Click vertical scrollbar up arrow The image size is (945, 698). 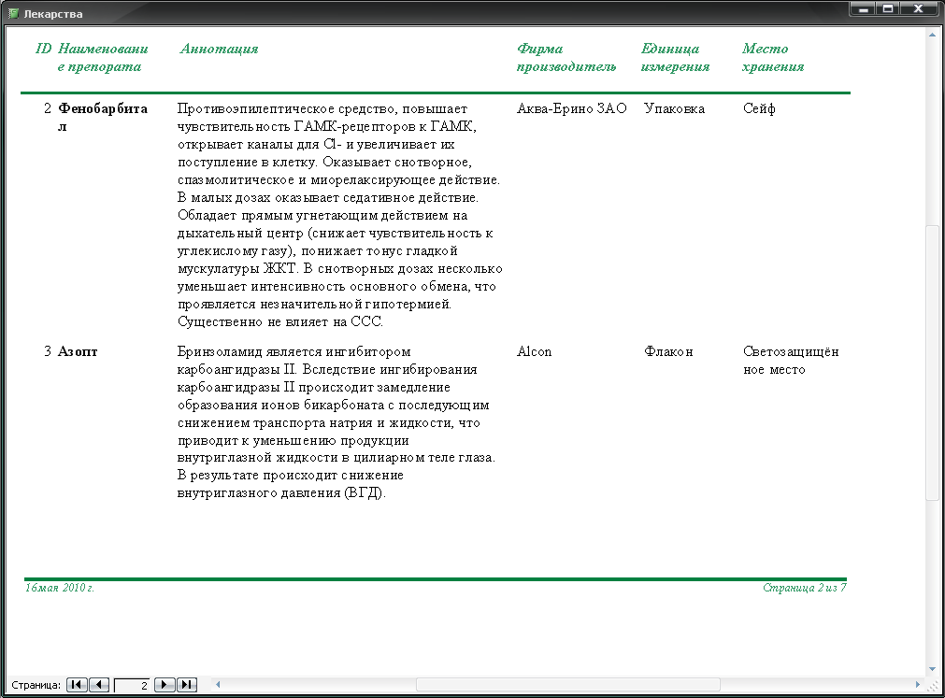pos(932,35)
